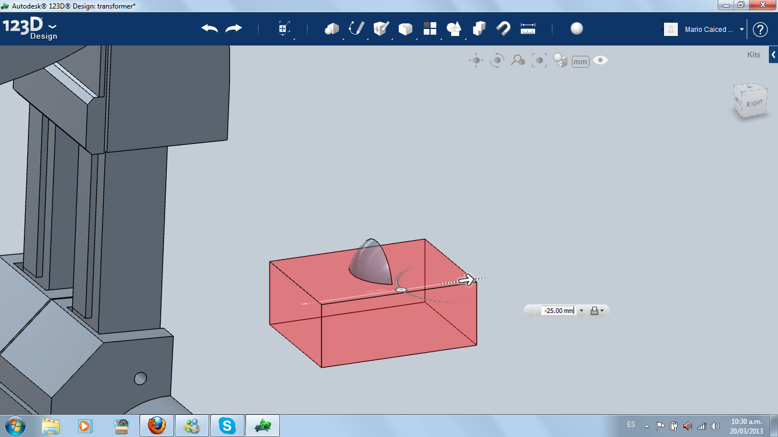Open the Help question mark button
The image size is (778, 437).
click(760, 30)
